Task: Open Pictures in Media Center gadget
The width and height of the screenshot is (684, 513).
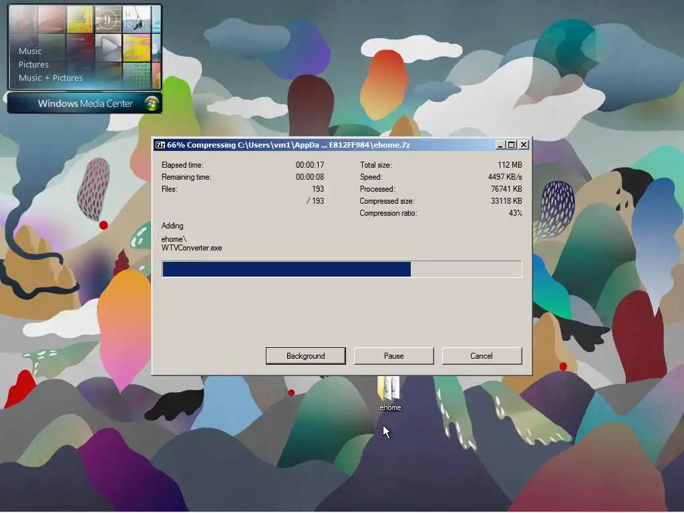Action: pyautogui.click(x=33, y=65)
